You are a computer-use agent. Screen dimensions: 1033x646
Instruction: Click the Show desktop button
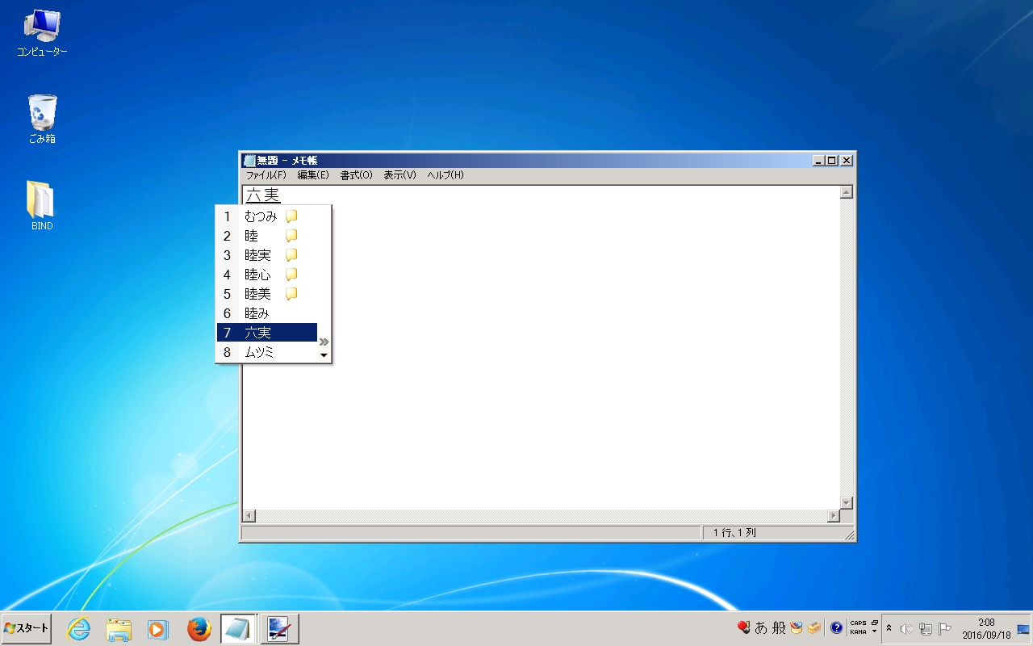click(1023, 629)
